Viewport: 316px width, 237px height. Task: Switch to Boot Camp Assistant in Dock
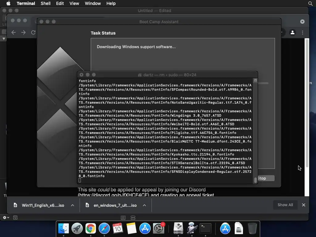(x=178, y=228)
